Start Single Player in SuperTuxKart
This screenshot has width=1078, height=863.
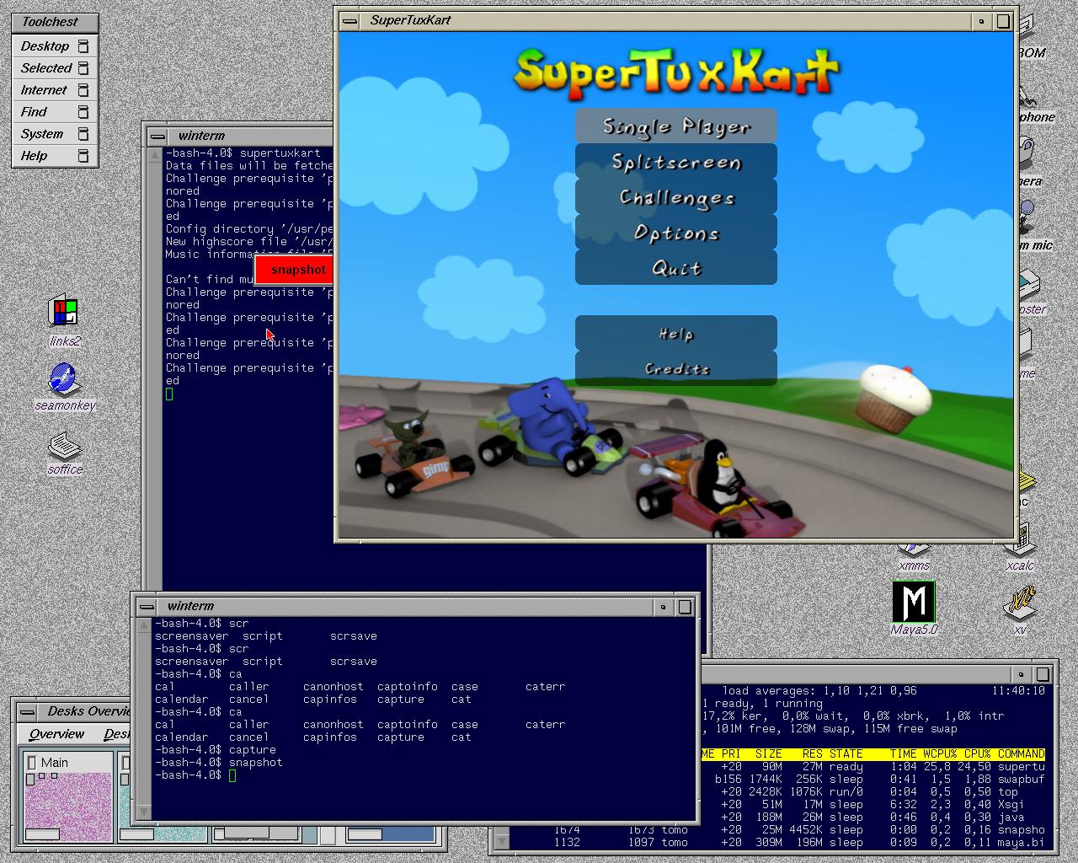click(x=676, y=126)
